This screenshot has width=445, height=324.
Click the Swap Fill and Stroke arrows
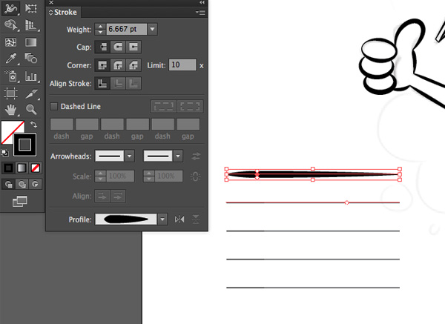tap(33, 125)
